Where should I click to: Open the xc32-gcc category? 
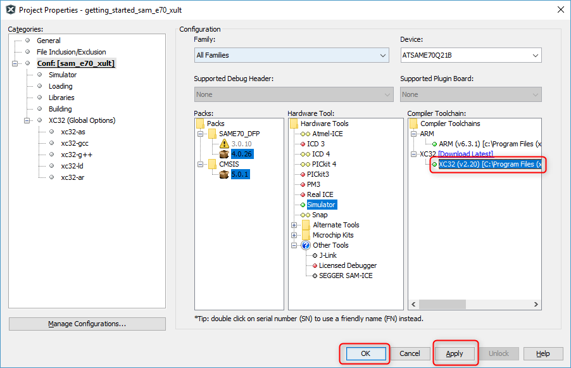pyautogui.click(x=74, y=143)
